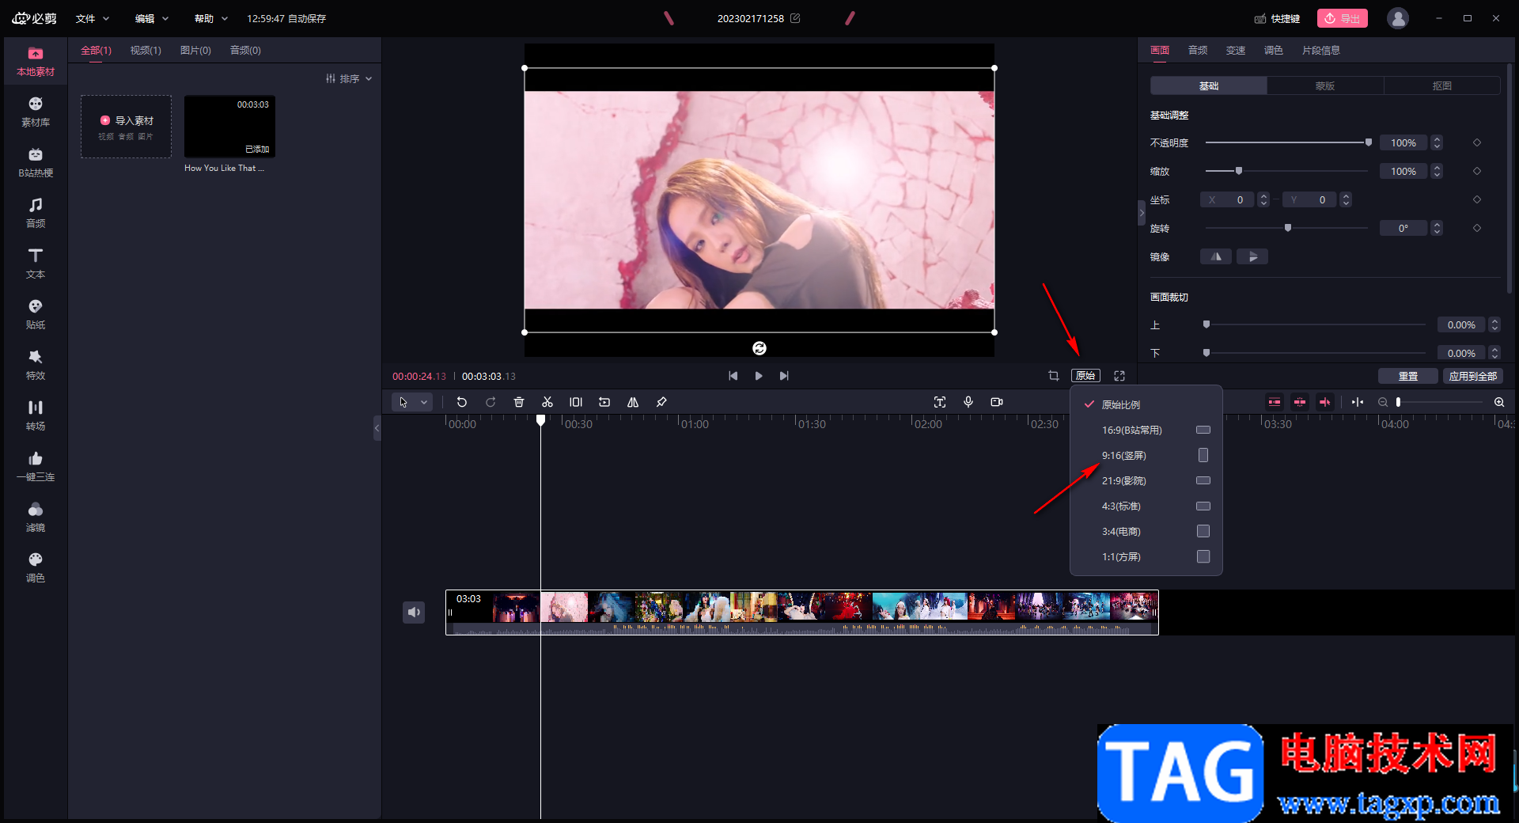Click the screen recording camera icon

pyautogui.click(x=997, y=402)
